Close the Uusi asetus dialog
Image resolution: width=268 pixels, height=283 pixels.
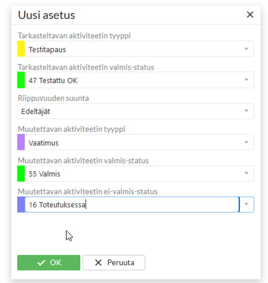(x=250, y=15)
